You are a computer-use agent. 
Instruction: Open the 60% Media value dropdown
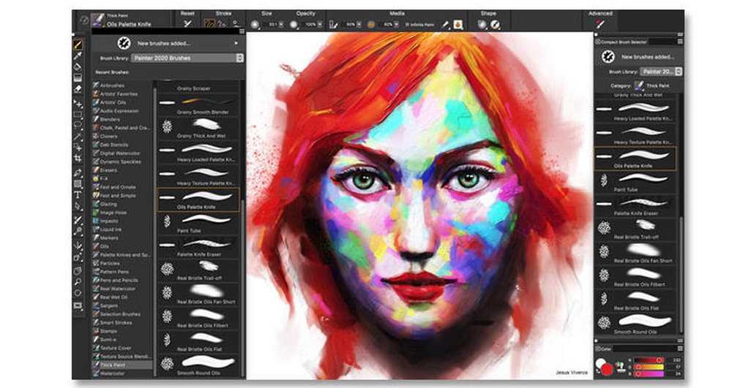click(x=359, y=25)
